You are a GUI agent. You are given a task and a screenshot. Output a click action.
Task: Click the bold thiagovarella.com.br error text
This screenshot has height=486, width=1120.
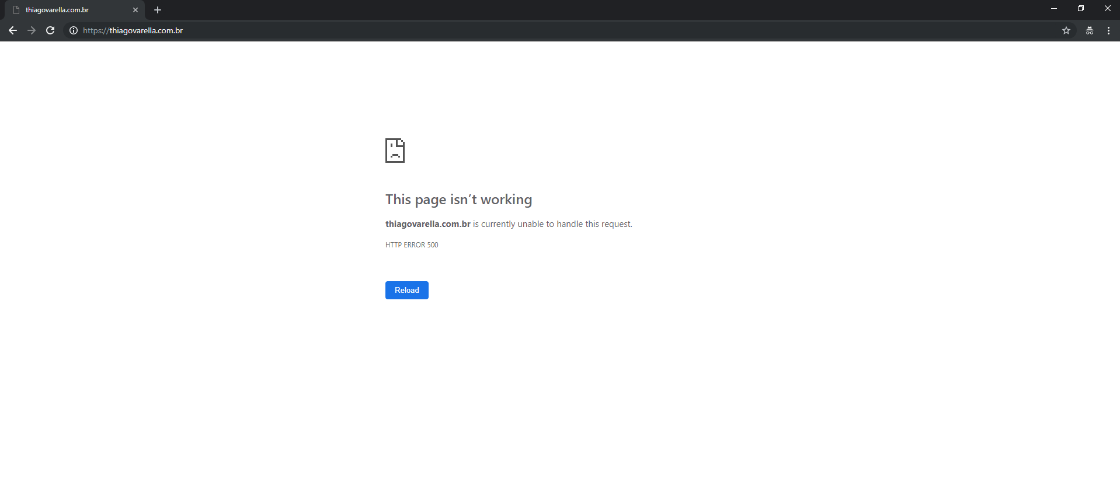pyautogui.click(x=428, y=224)
